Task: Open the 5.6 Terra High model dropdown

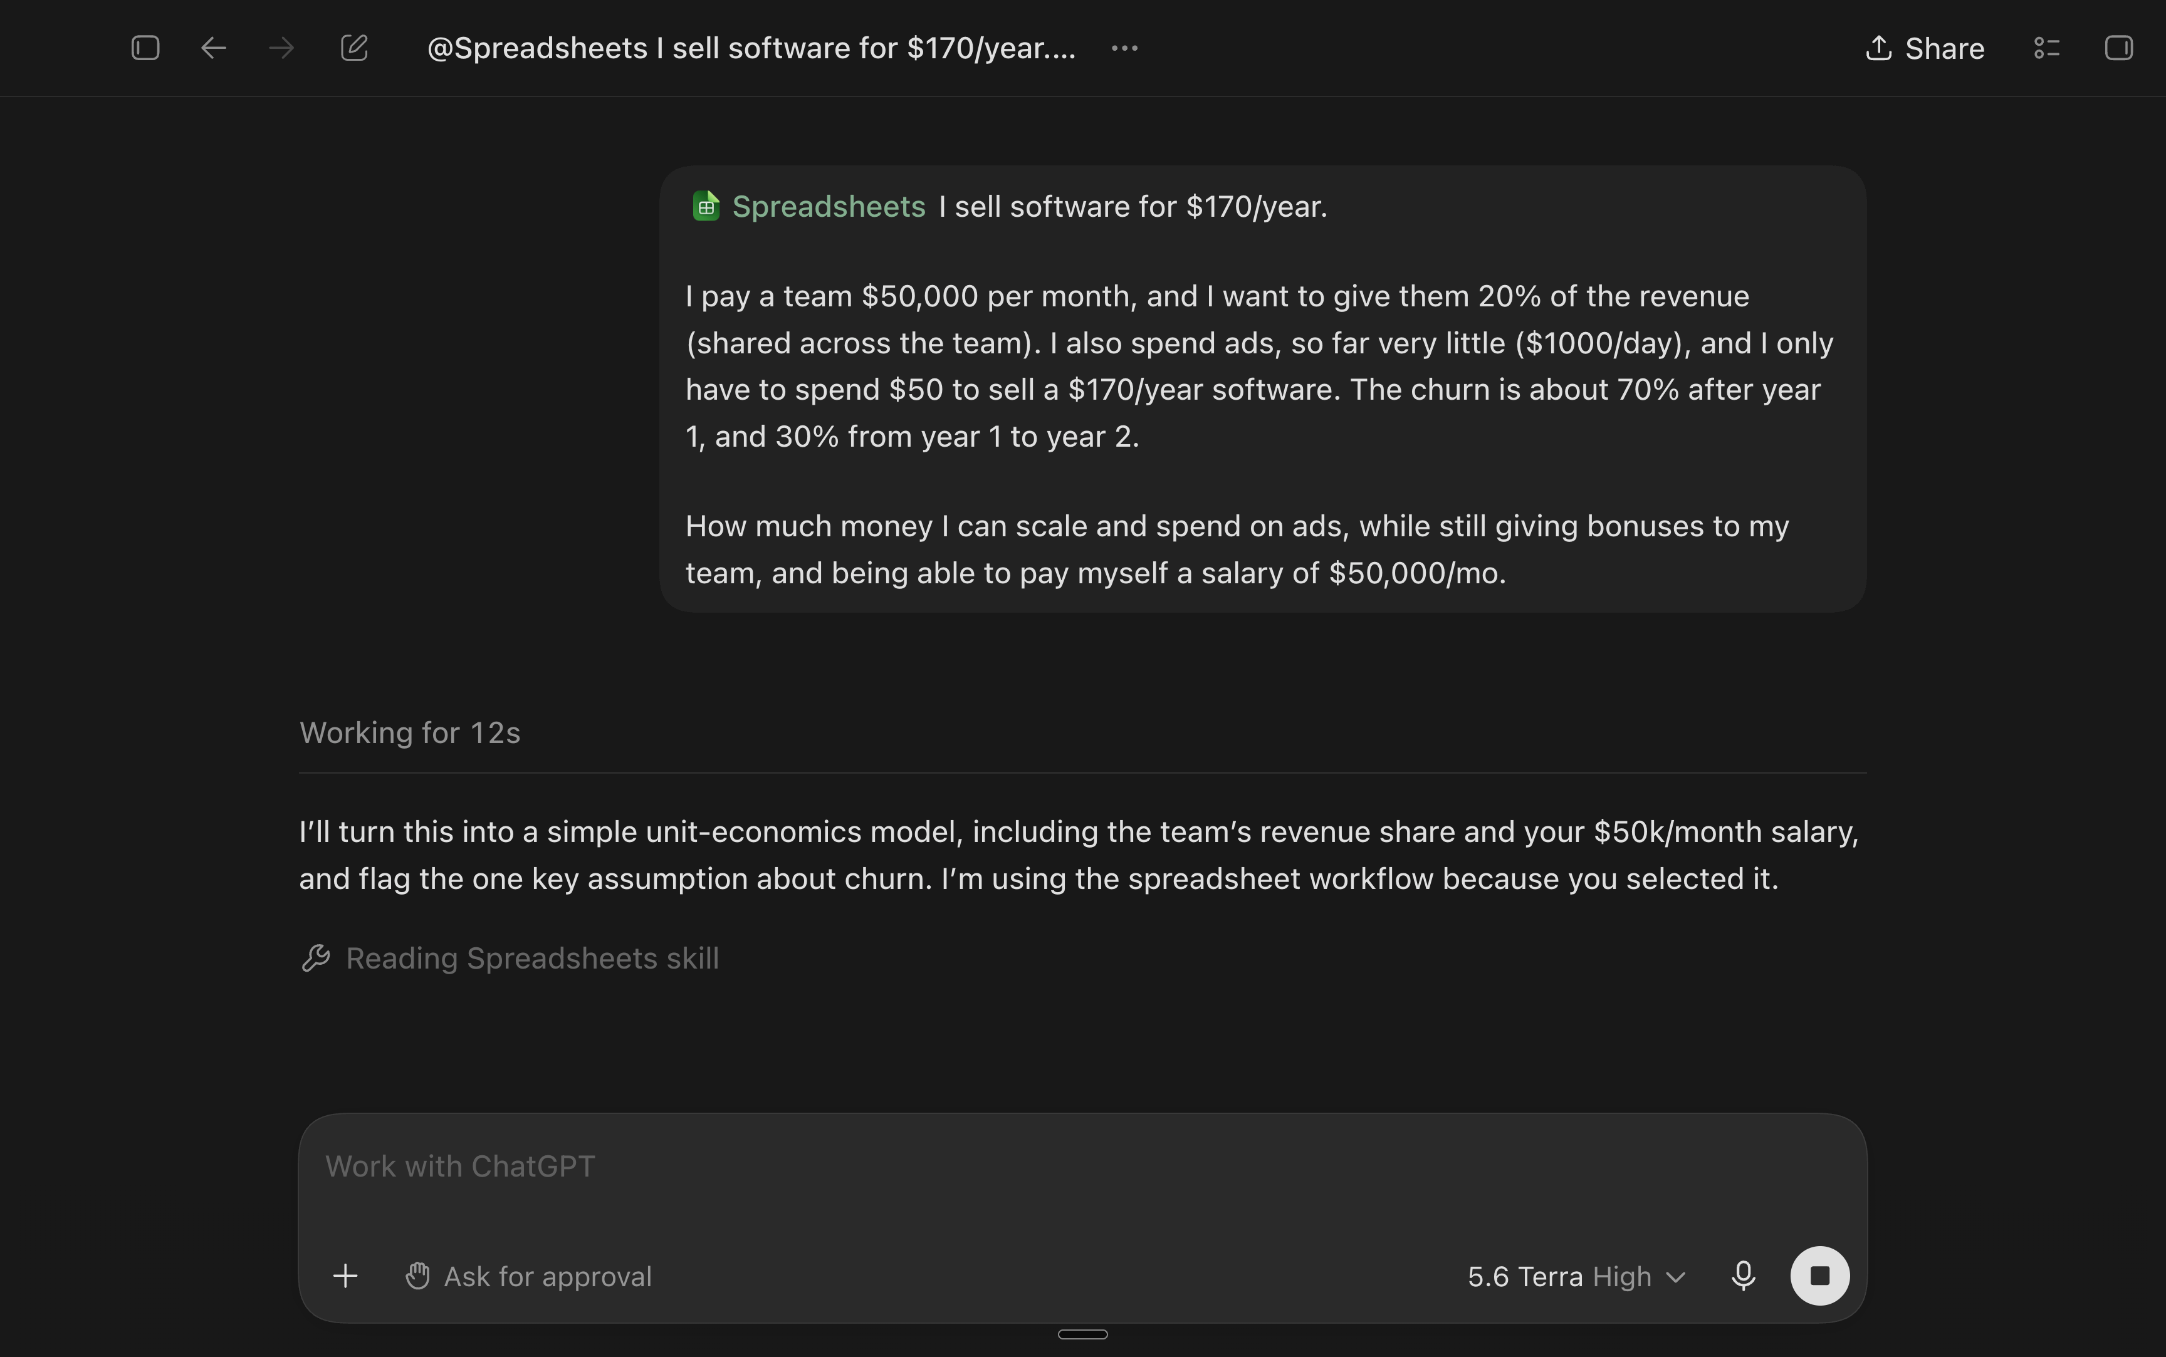Action: click(x=1576, y=1276)
